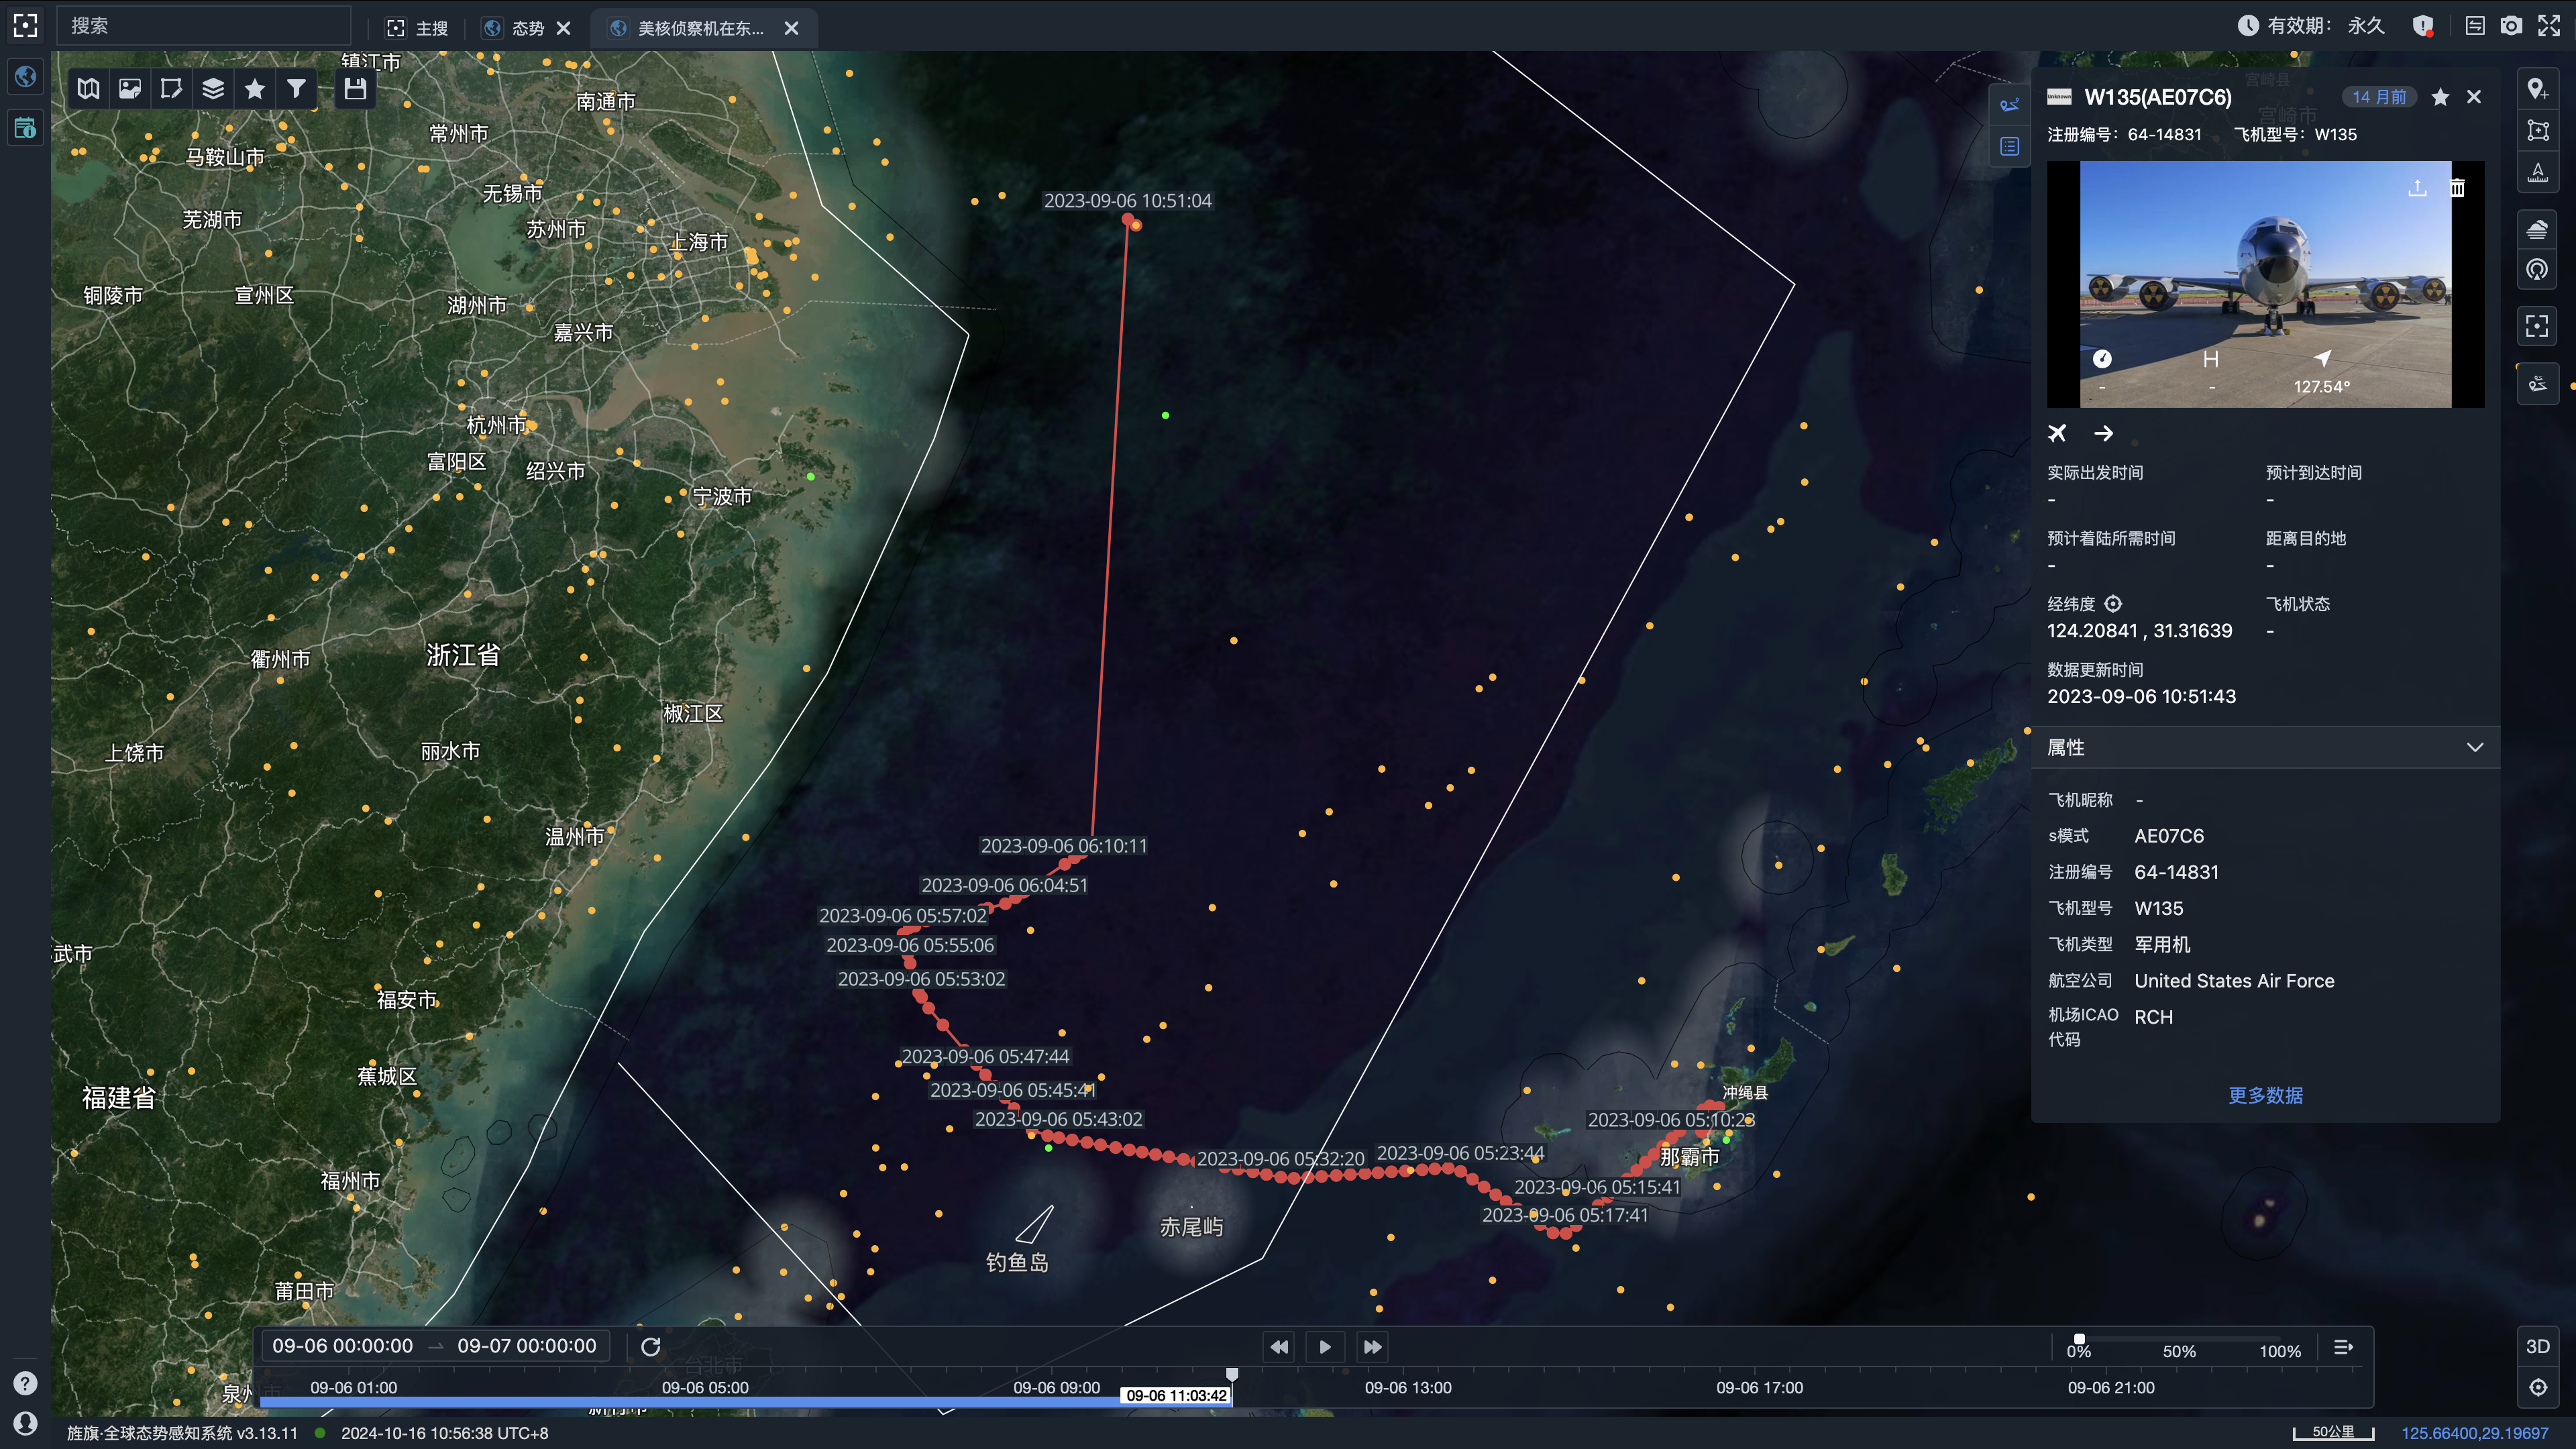The width and height of the screenshot is (2576, 1449).
Task: Open the filter funnel tool
Action: pyautogui.click(x=296, y=89)
